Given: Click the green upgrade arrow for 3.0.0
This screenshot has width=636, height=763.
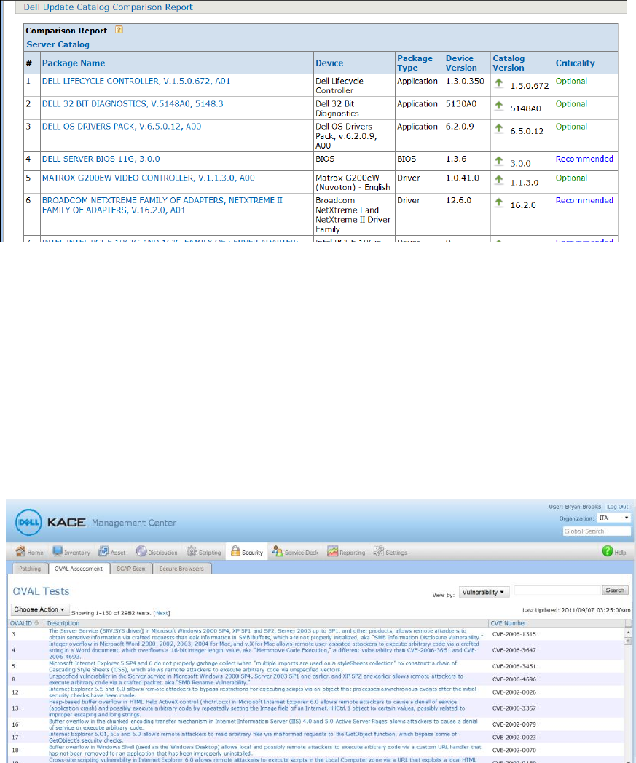Looking at the screenshot, I should click(x=498, y=161).
